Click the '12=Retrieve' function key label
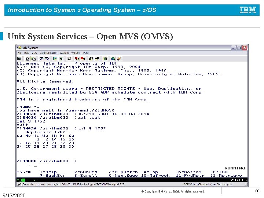This screenshot has height=198, width=264. point(226,175)
